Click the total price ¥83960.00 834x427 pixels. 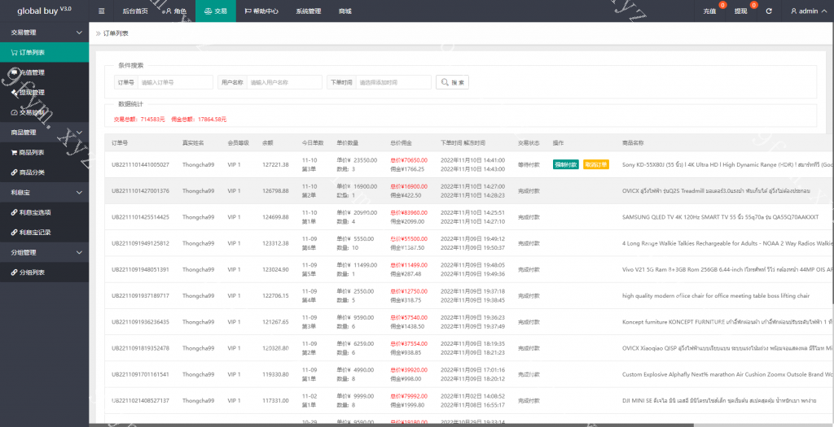tap(409, 212)
